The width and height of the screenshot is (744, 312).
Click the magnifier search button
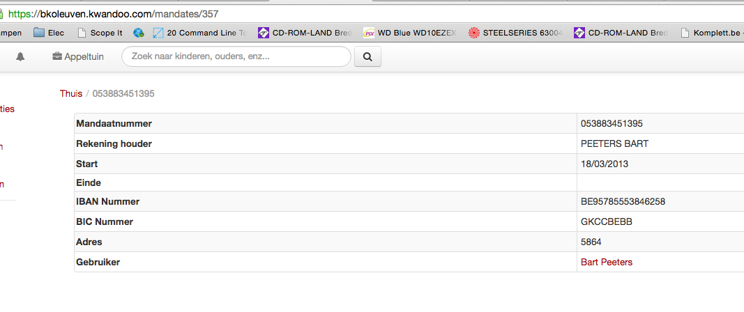(367, 57)
